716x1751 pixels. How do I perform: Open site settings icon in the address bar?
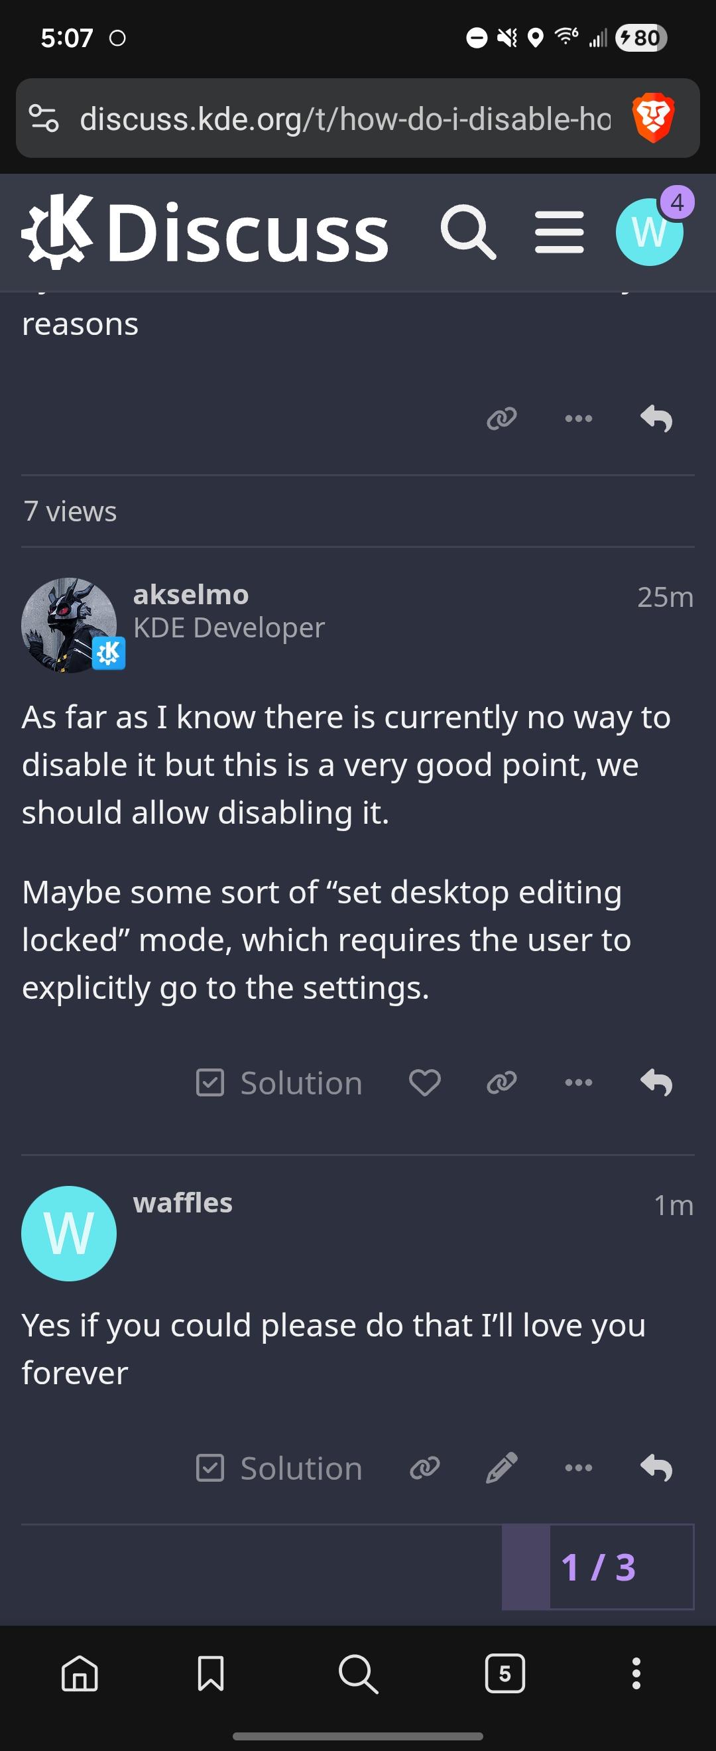click(44, 118)
